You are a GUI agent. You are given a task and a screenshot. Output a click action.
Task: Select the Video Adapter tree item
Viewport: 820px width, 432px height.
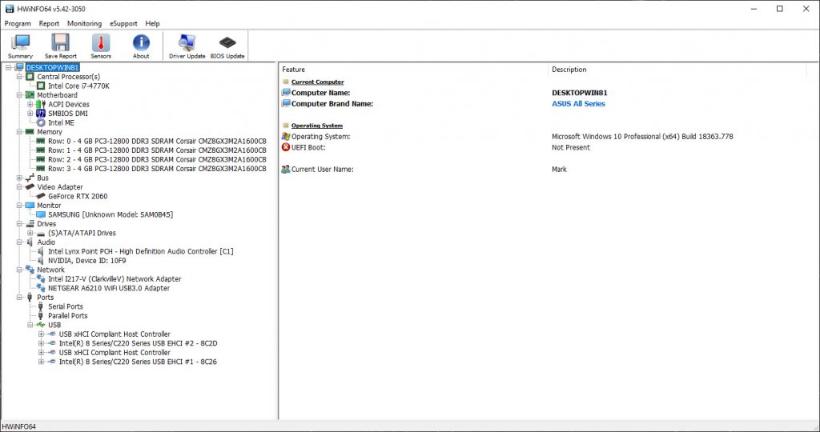[59, 187]
